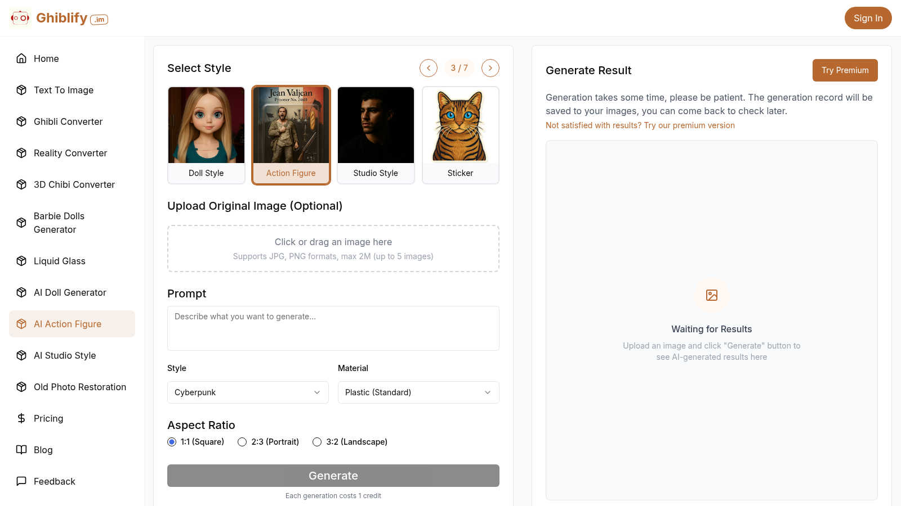Click the 'Waiting for Results' text

[x=712, y=329]
